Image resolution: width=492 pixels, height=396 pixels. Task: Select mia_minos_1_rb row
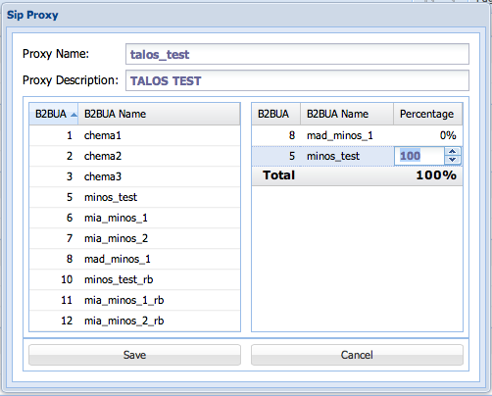(x=134, y=300)
